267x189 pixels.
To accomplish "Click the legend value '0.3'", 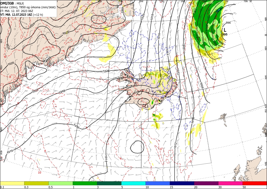I will (26, 187).
